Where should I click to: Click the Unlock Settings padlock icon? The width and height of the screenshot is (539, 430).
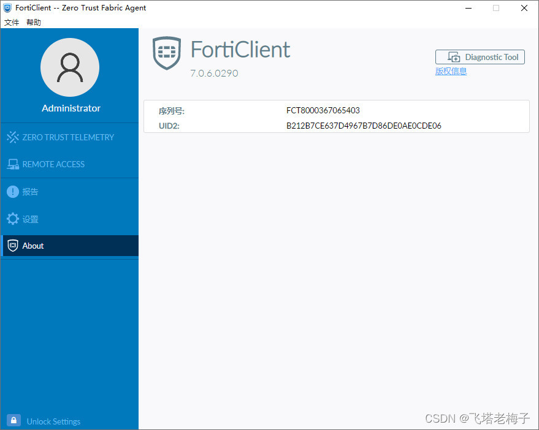[13, 420]
